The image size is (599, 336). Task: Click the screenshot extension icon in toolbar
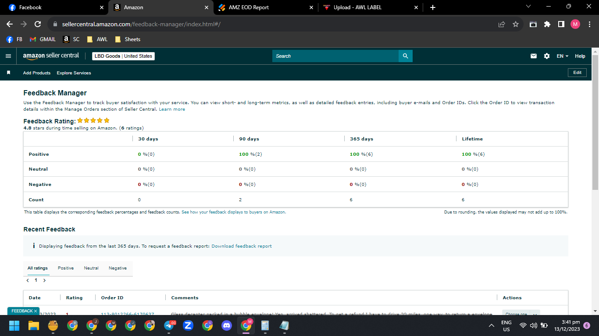(533, 24)
